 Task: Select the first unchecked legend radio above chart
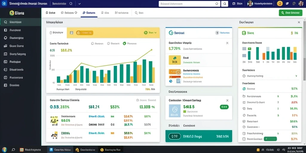pyautogui.click(x=93, y=44)
